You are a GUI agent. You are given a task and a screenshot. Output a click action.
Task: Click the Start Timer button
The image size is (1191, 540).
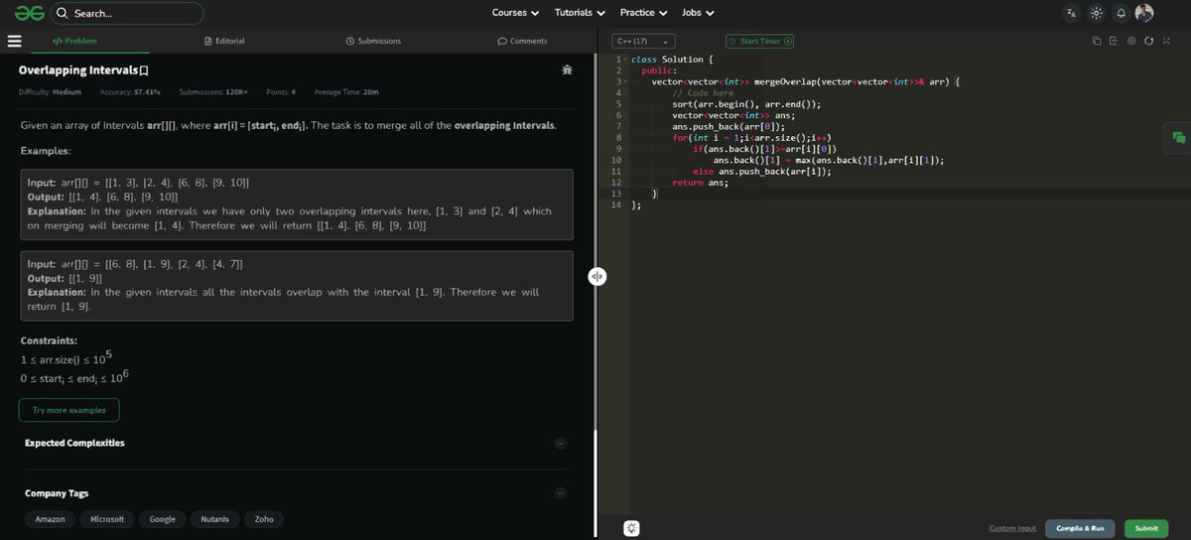[x=759, y=42]
